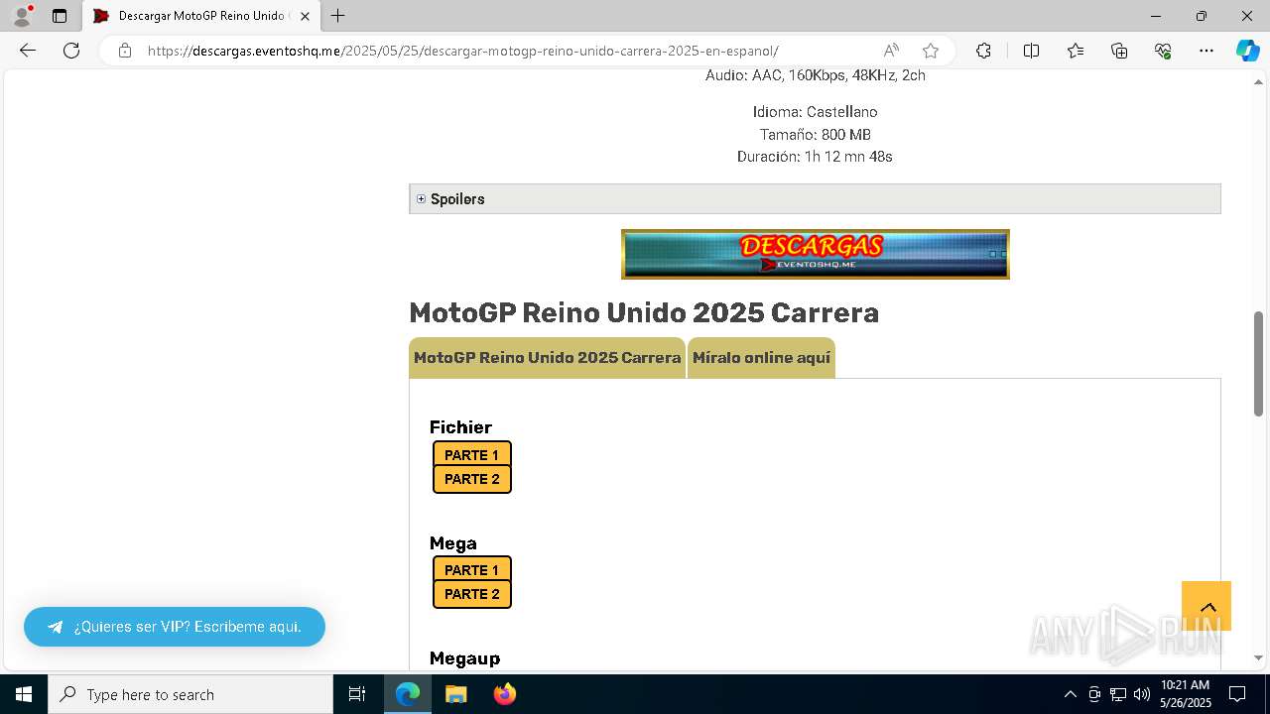Screen dimensions: 1270x714
Task: Open Settings and more menu
Action: (1206, 51)
